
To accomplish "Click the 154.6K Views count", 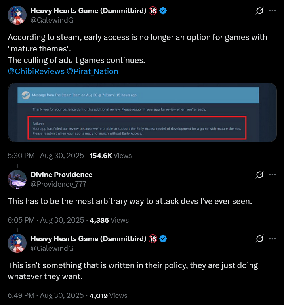I will coord(111,156).
